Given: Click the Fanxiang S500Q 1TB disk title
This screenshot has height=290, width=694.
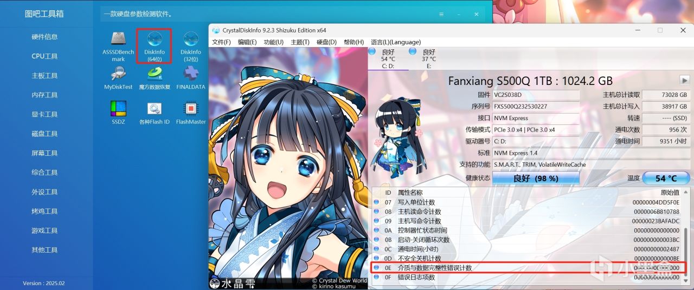Looking at the screenshot, I should tap(530, 81).
